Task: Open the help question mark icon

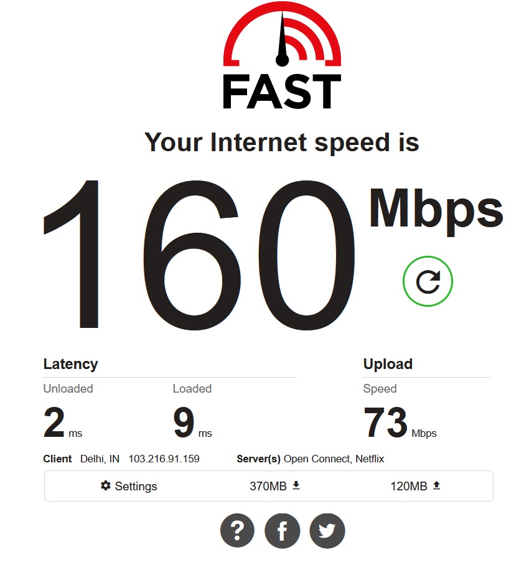Action: (x=238, y=531)
